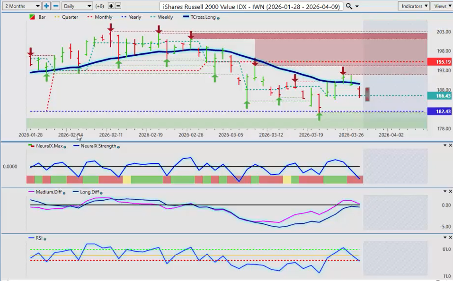Click the black minus forecast-bars button
The width and height of the screenshot is (453, 281).
(118, 6)
